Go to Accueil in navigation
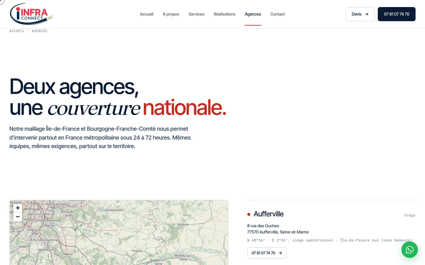Image resolution: width=425 pixels, height=265 pixels. pos(146,14)
